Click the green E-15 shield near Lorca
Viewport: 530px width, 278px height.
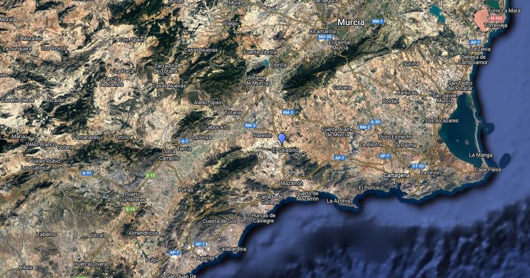pos(151,175)
